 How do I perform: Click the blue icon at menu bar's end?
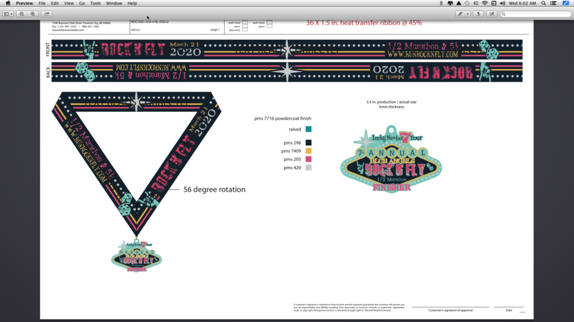566,3
